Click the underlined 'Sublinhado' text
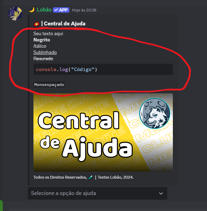207x211 pixels. coord(45,52)
